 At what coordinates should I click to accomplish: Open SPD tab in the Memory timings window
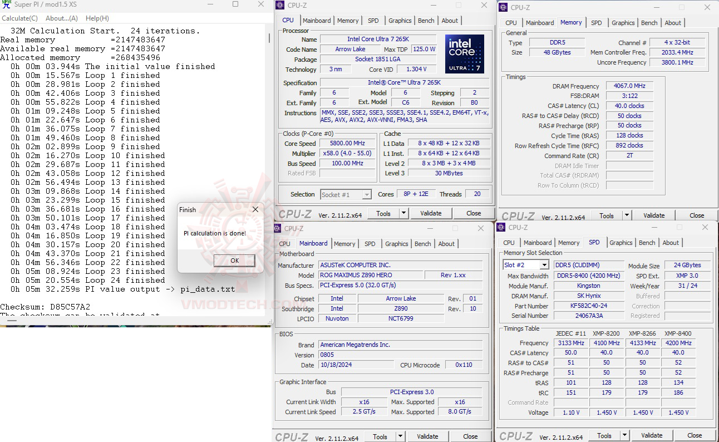[x=596, y=23]
